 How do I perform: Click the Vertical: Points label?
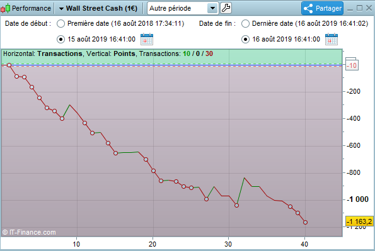[x=111, y=53]
